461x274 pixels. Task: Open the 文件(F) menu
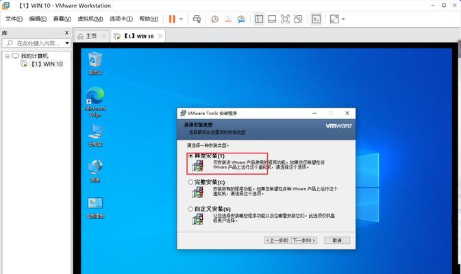14,18
